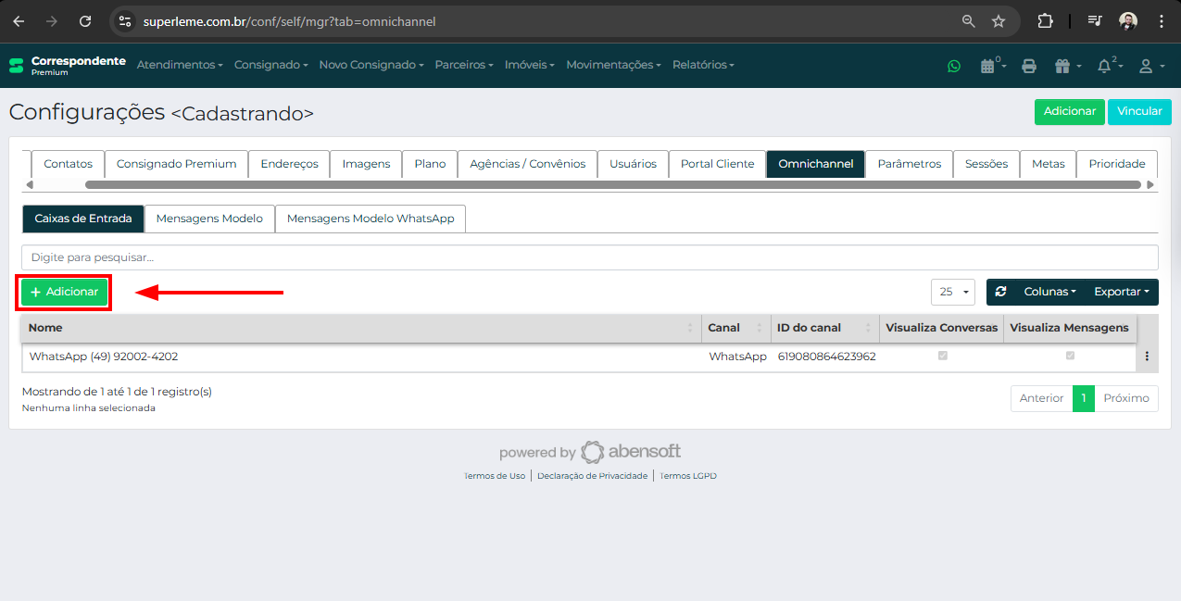Click the refresh table icon
Screen dimensions: 1181x601
(x=1000, y=292)
